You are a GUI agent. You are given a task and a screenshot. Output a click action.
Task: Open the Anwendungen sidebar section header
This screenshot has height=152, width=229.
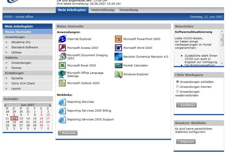click(x=28, y=37)
